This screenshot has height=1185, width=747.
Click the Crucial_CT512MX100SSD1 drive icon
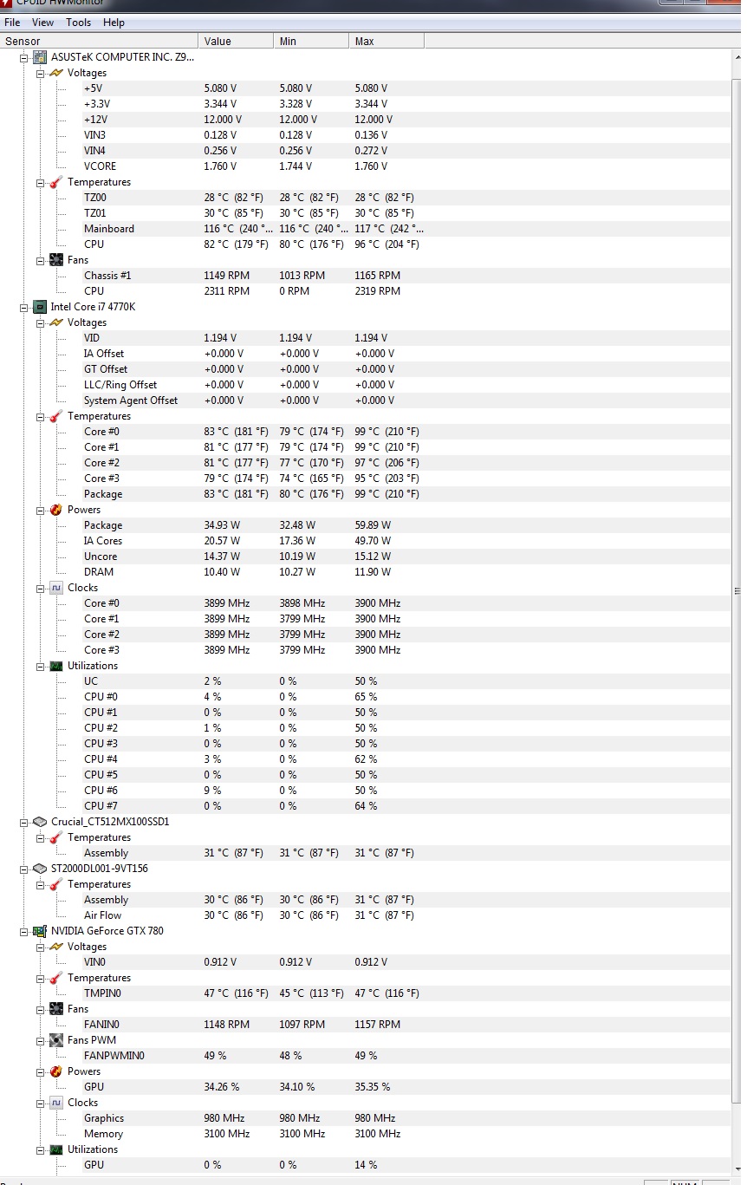tap(40, 822)
